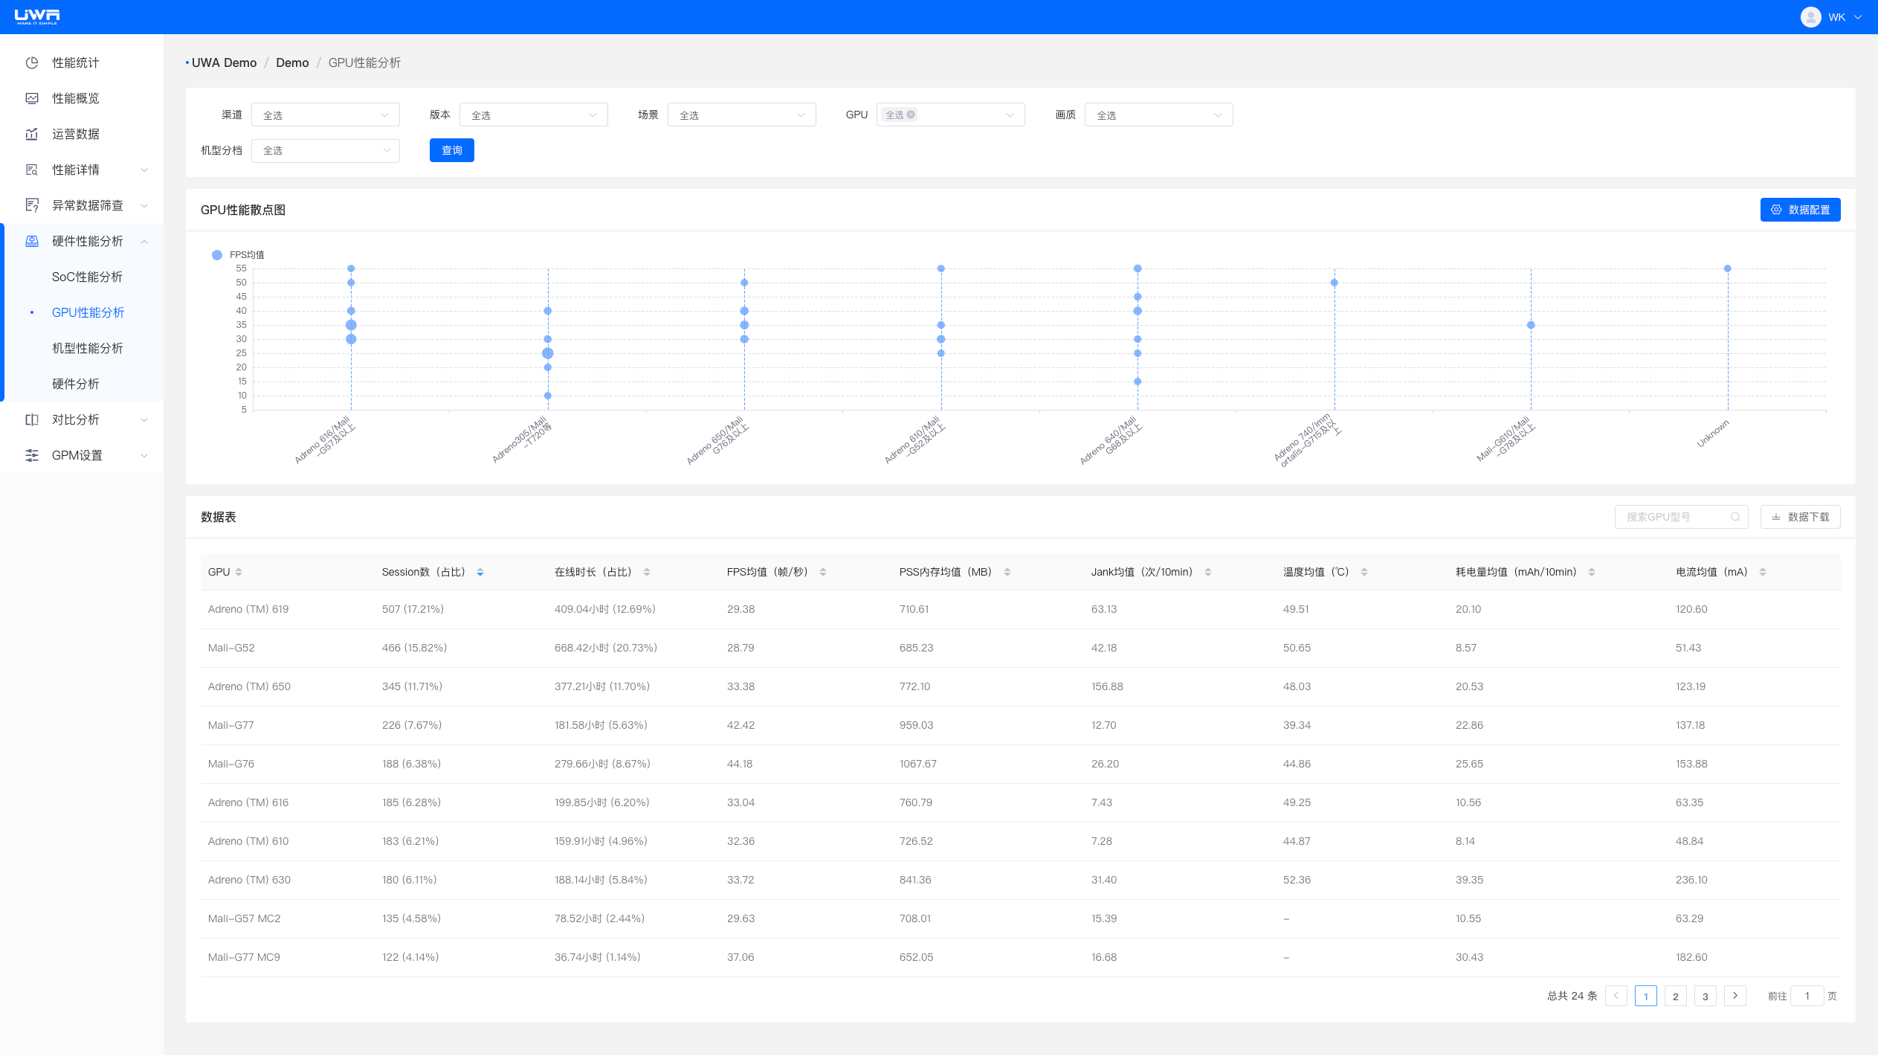Click the GPM设置 sliders icon
The height and width of the screenshot is (1056, 1878).
tap(32, 455)
